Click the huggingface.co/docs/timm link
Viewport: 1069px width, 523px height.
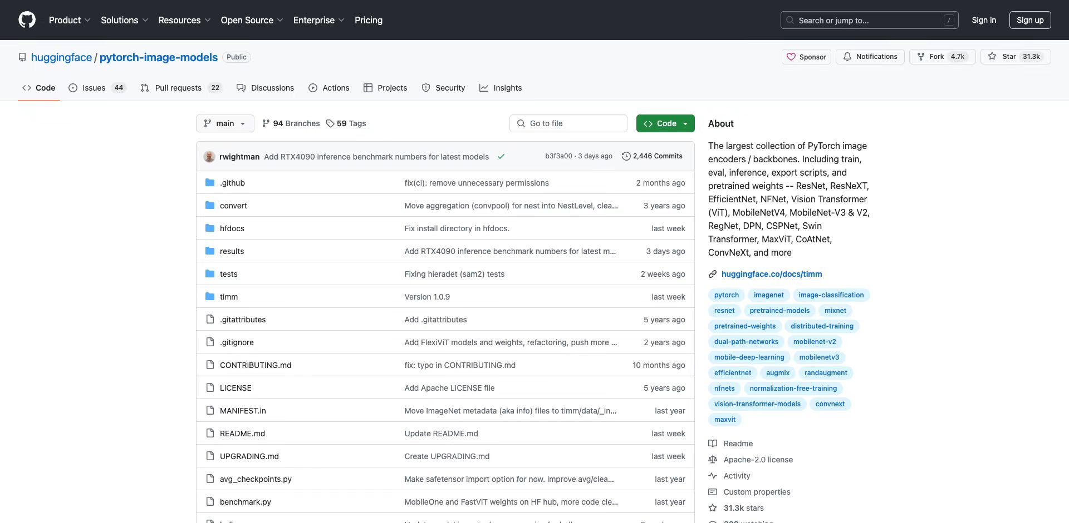pos(772,274)
